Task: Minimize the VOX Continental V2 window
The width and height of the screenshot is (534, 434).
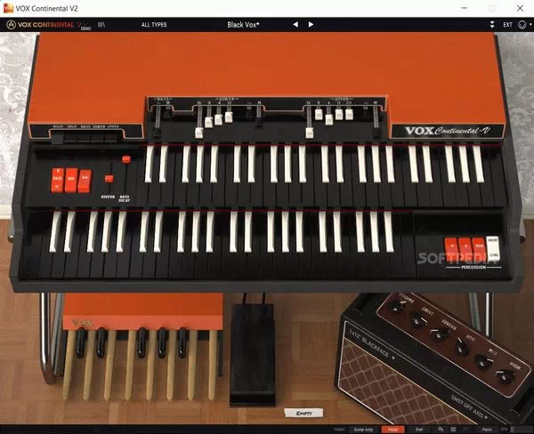Action: 465,9
